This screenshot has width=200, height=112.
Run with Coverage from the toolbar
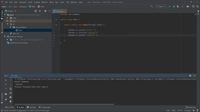point(178,7)
